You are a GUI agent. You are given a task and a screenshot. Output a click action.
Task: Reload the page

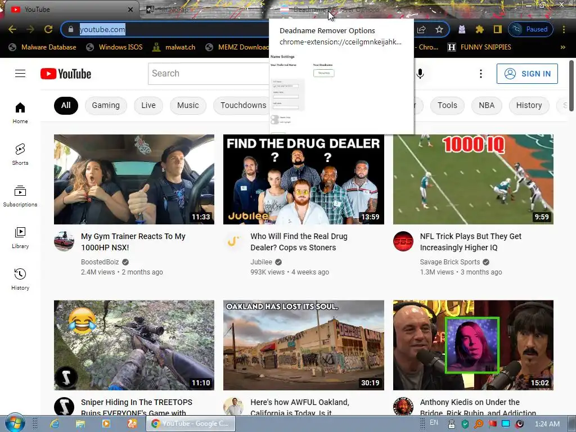pos(48,29)
